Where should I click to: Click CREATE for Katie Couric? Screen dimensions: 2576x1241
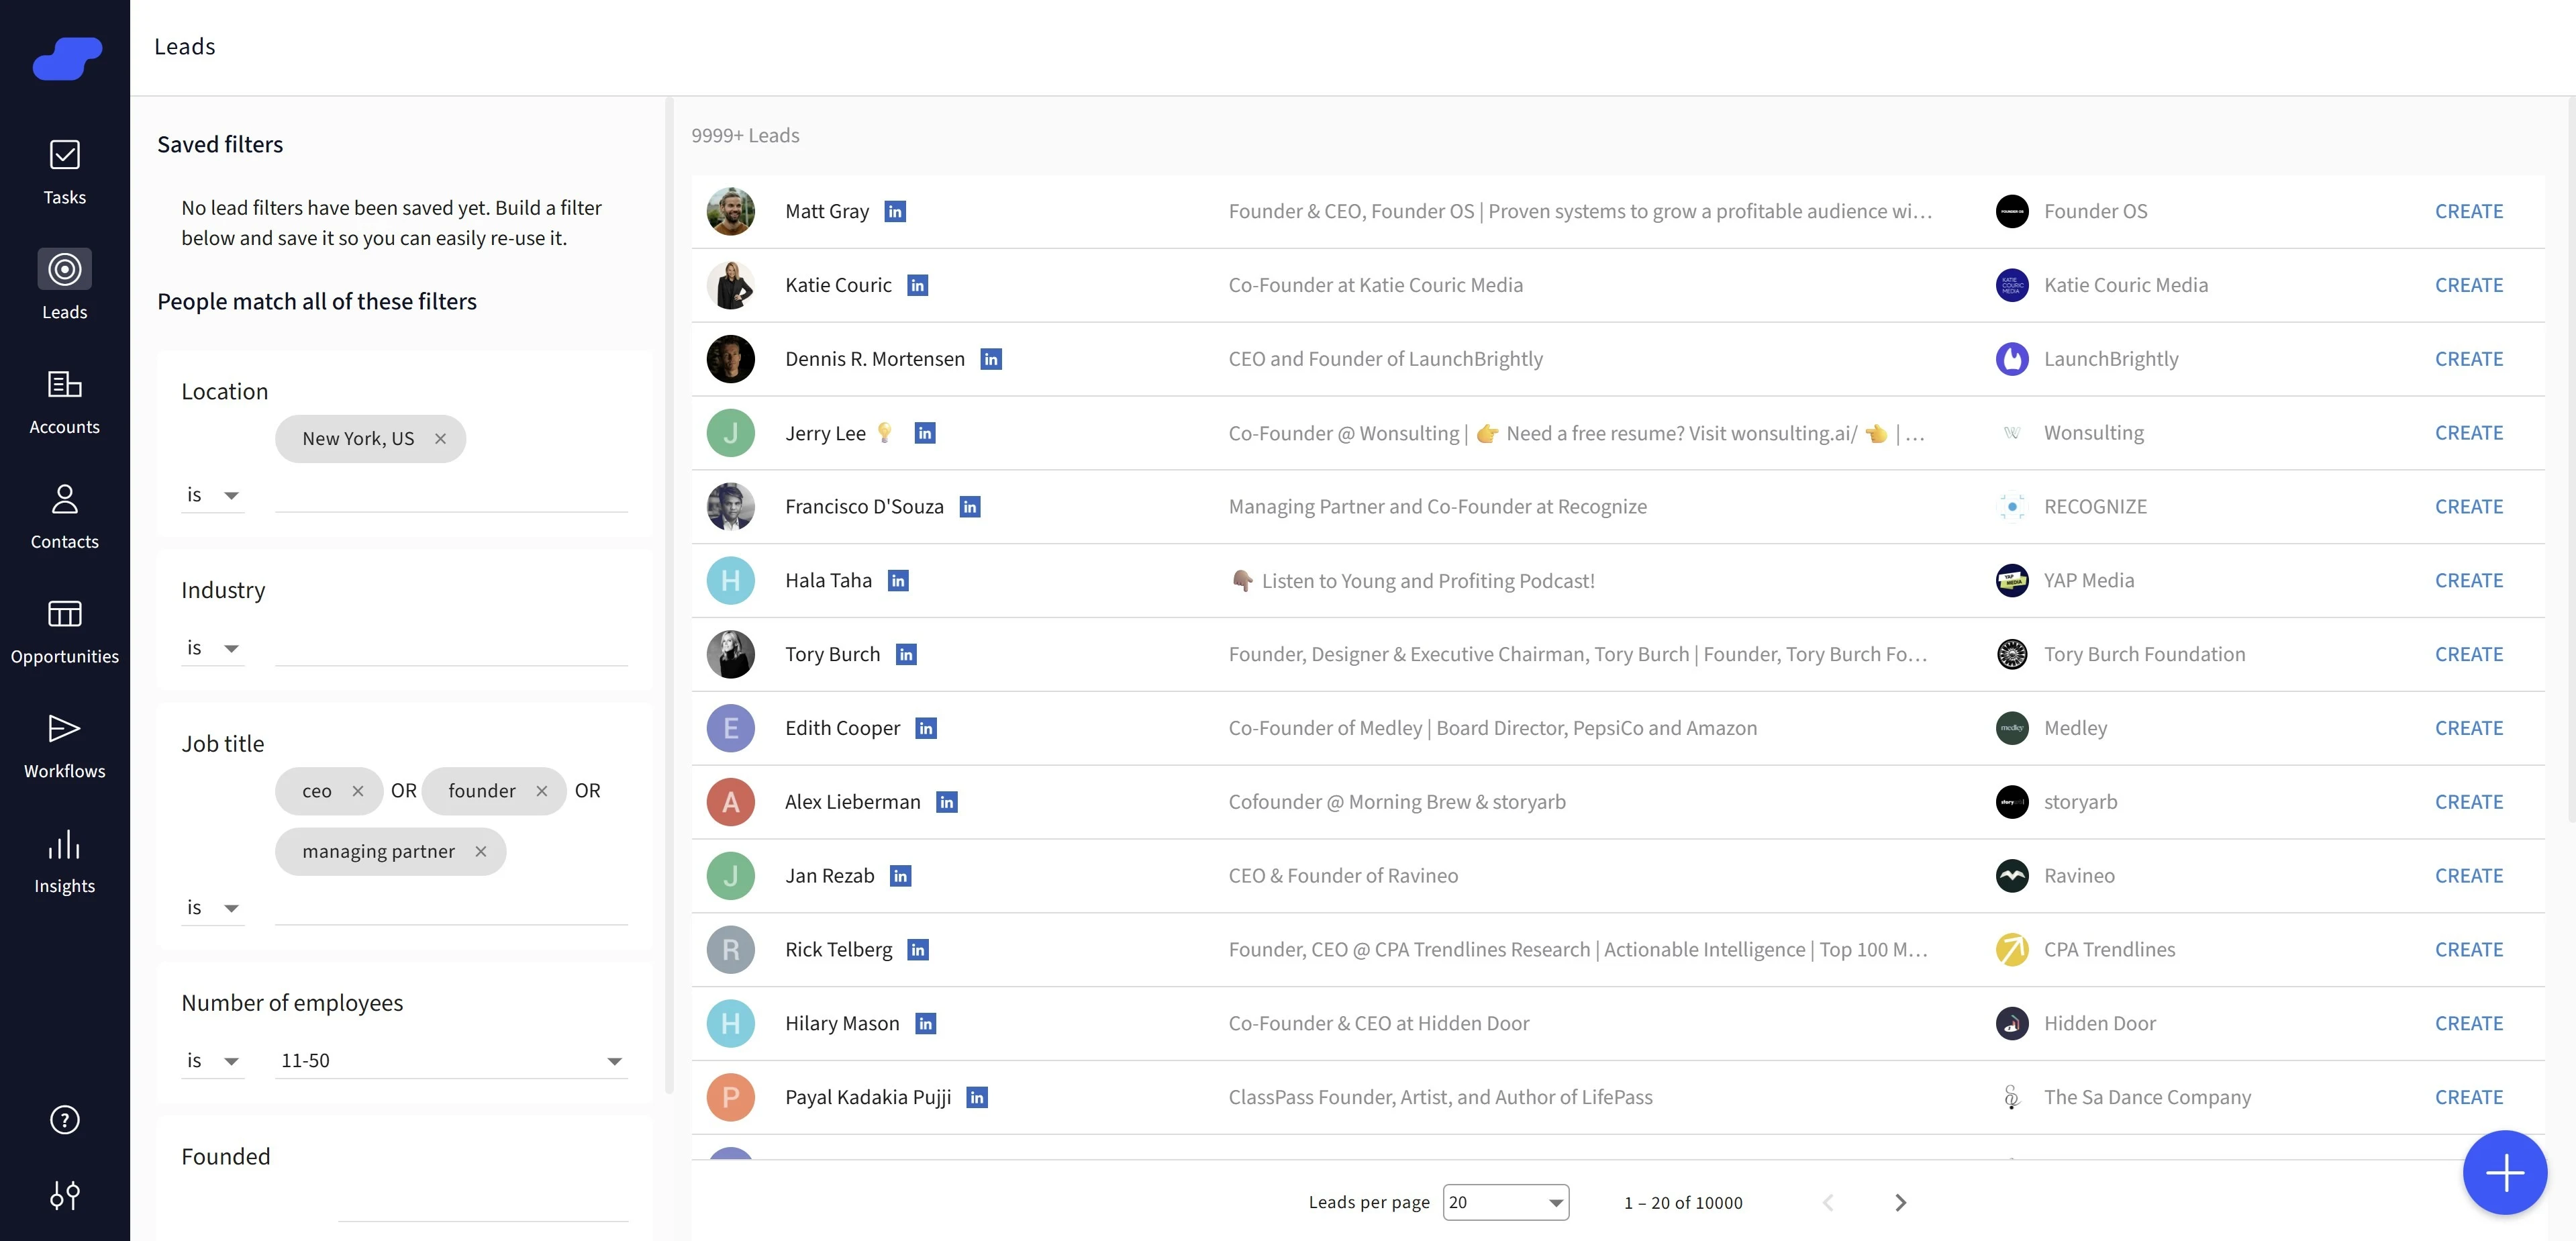2469,286
